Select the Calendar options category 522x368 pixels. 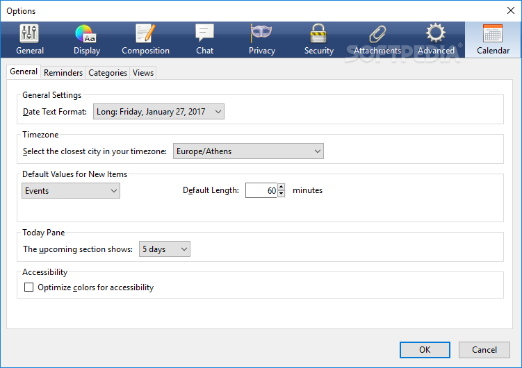coord(493,40)
